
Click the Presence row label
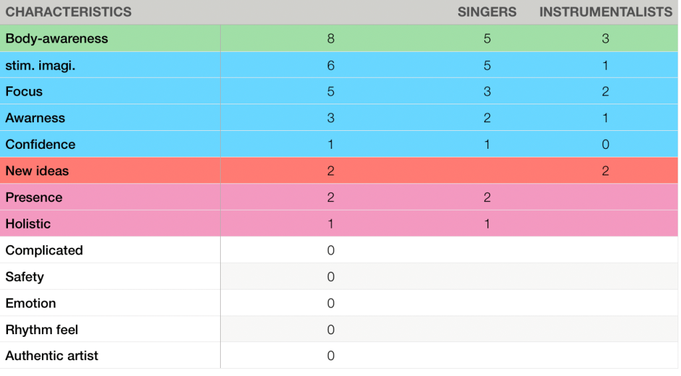tap(34, 198)
